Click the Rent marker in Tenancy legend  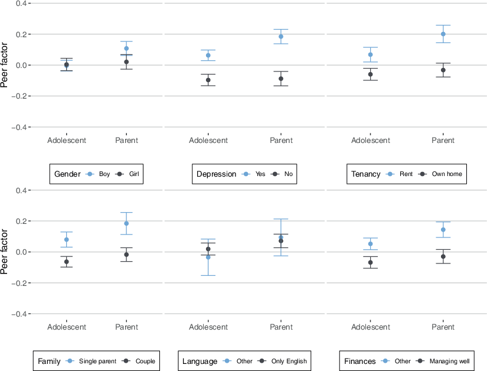point(389,174)
